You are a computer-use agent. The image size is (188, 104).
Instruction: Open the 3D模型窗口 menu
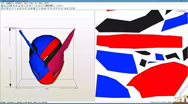click(10, 3)
